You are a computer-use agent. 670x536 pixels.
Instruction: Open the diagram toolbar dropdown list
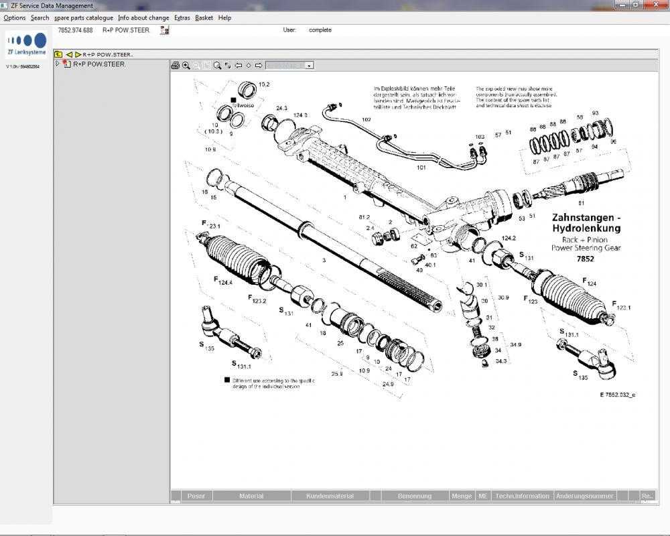310,66
